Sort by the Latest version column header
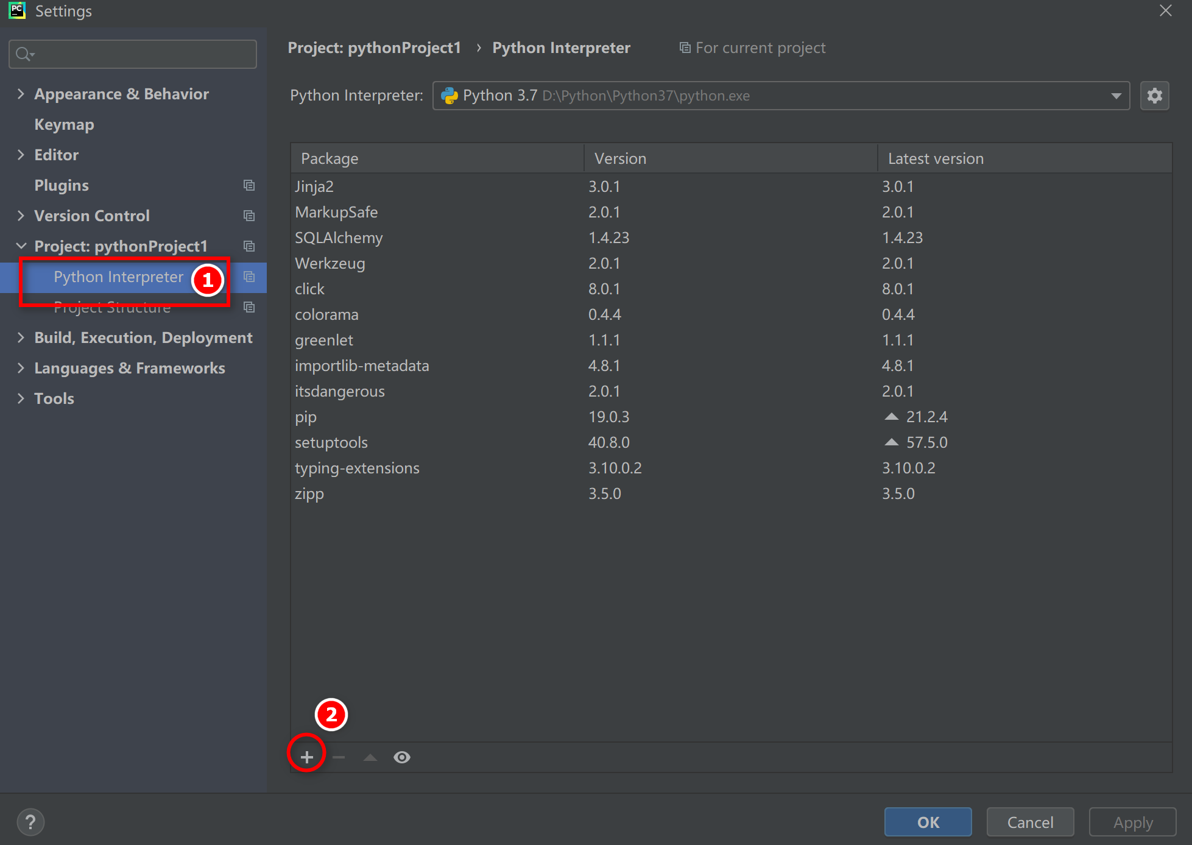Image resolution: width=1192 pixels, height=845 pixels. [936, 158]
